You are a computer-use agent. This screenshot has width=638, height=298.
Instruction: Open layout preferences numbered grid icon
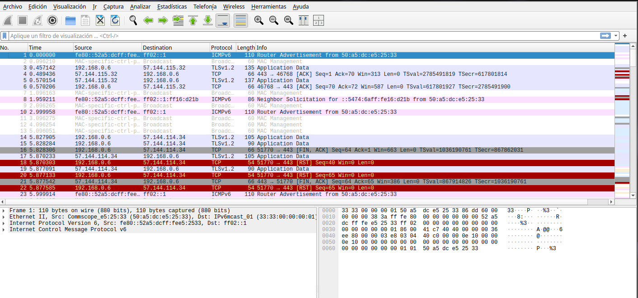click(x=319, y=20)
